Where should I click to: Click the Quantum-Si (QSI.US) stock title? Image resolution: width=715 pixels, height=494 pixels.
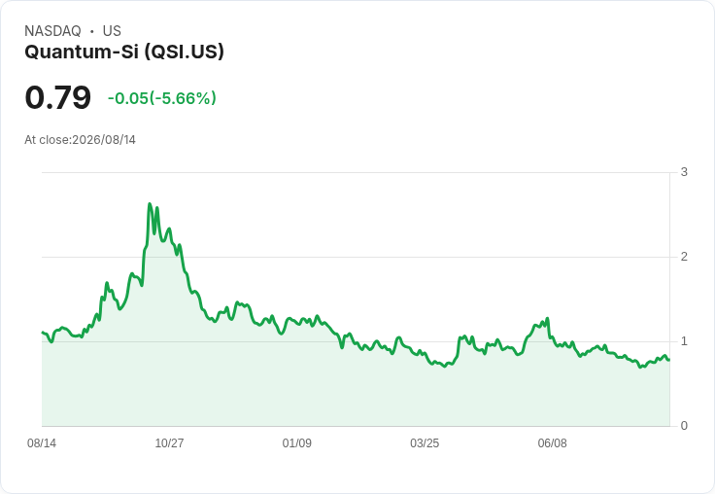[x=124, y=52]
